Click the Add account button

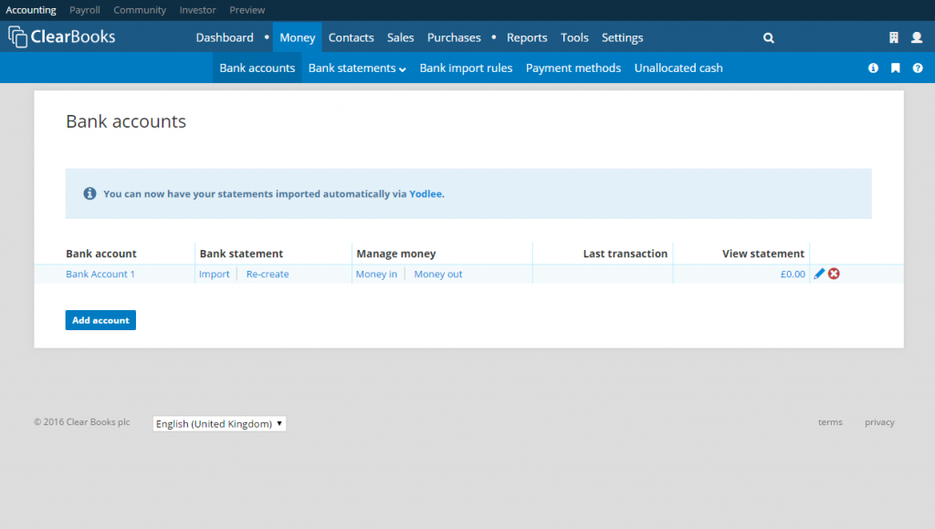100,320
